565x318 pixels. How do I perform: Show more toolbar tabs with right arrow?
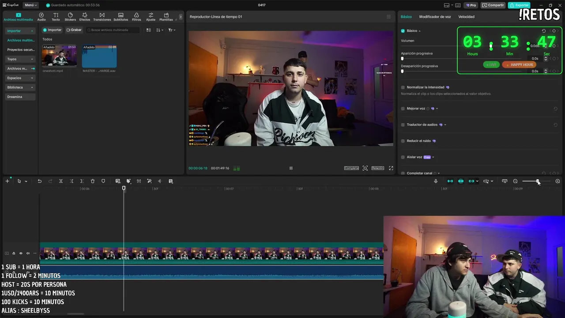click(180, 17)
